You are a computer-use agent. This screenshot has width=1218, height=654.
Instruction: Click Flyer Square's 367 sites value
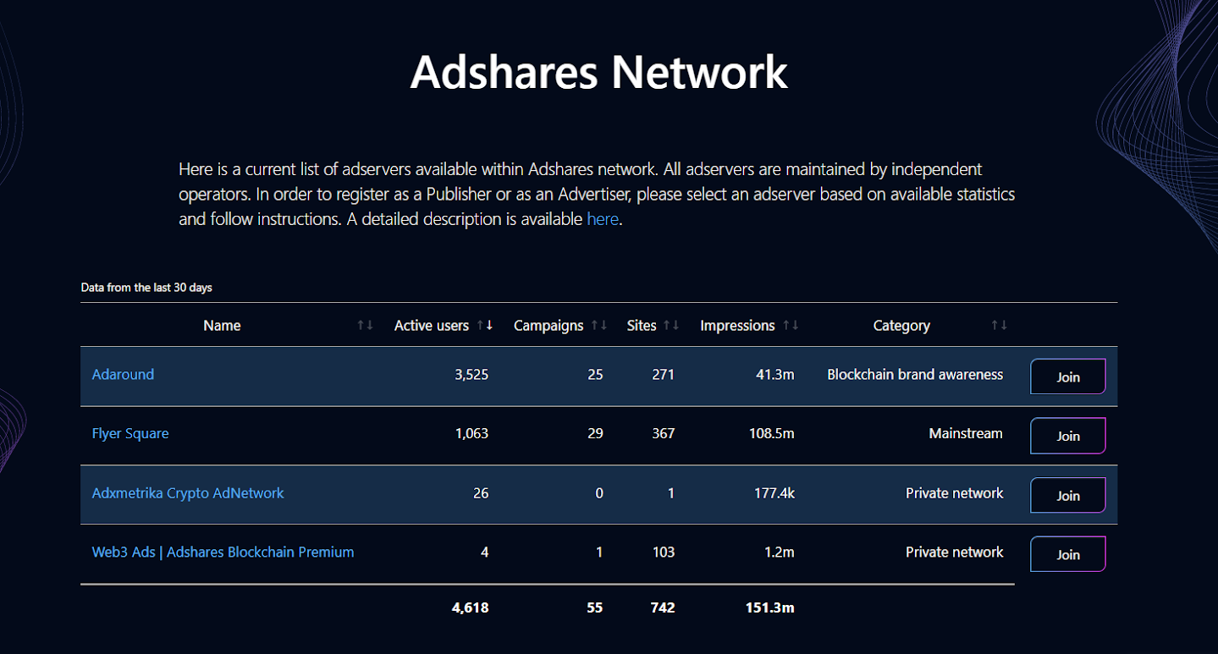click(x=664, y=433)
